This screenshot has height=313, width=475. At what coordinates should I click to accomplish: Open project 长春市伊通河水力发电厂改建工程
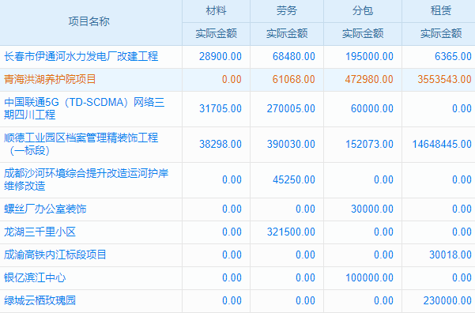point(81,56)
